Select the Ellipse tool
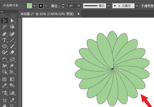 pos(4,46)
